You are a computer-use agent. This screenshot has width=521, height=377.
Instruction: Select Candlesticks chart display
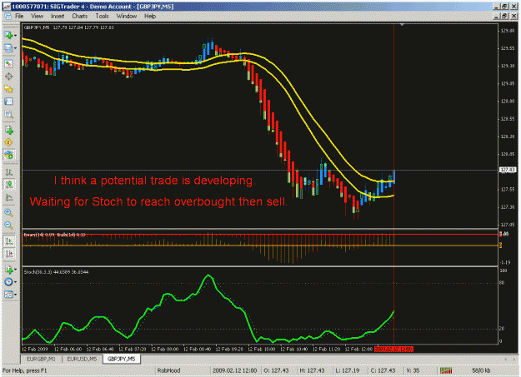pos(8,185)
